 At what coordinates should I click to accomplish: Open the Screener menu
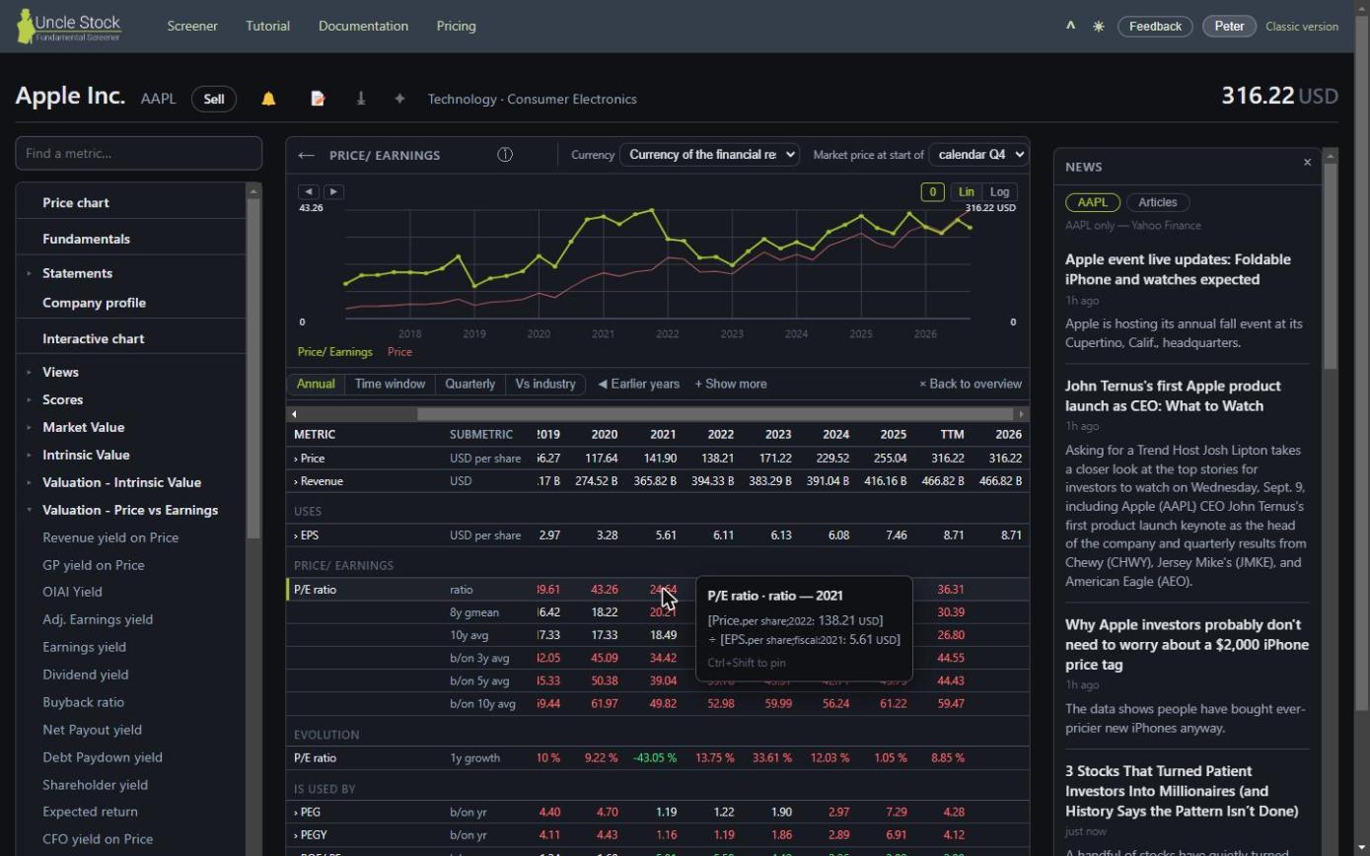[x=192, y=26]
